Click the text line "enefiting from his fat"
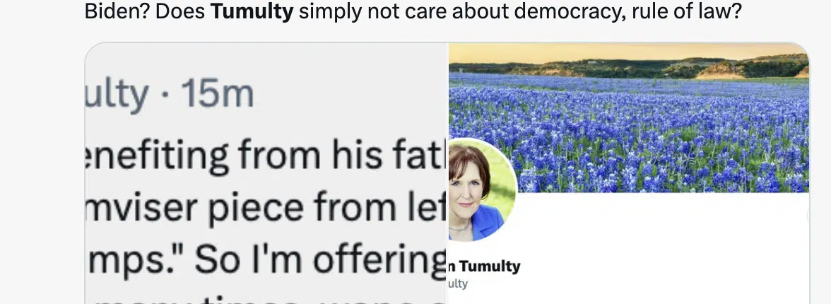The height and width of the screenshot is (304, 831). [266, 156]
